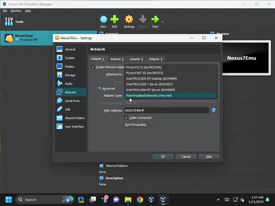This screenshot has width=275, height=206.
Task: Click the Nexus7Emu preview thumbnail
Action: click(245, 58)
